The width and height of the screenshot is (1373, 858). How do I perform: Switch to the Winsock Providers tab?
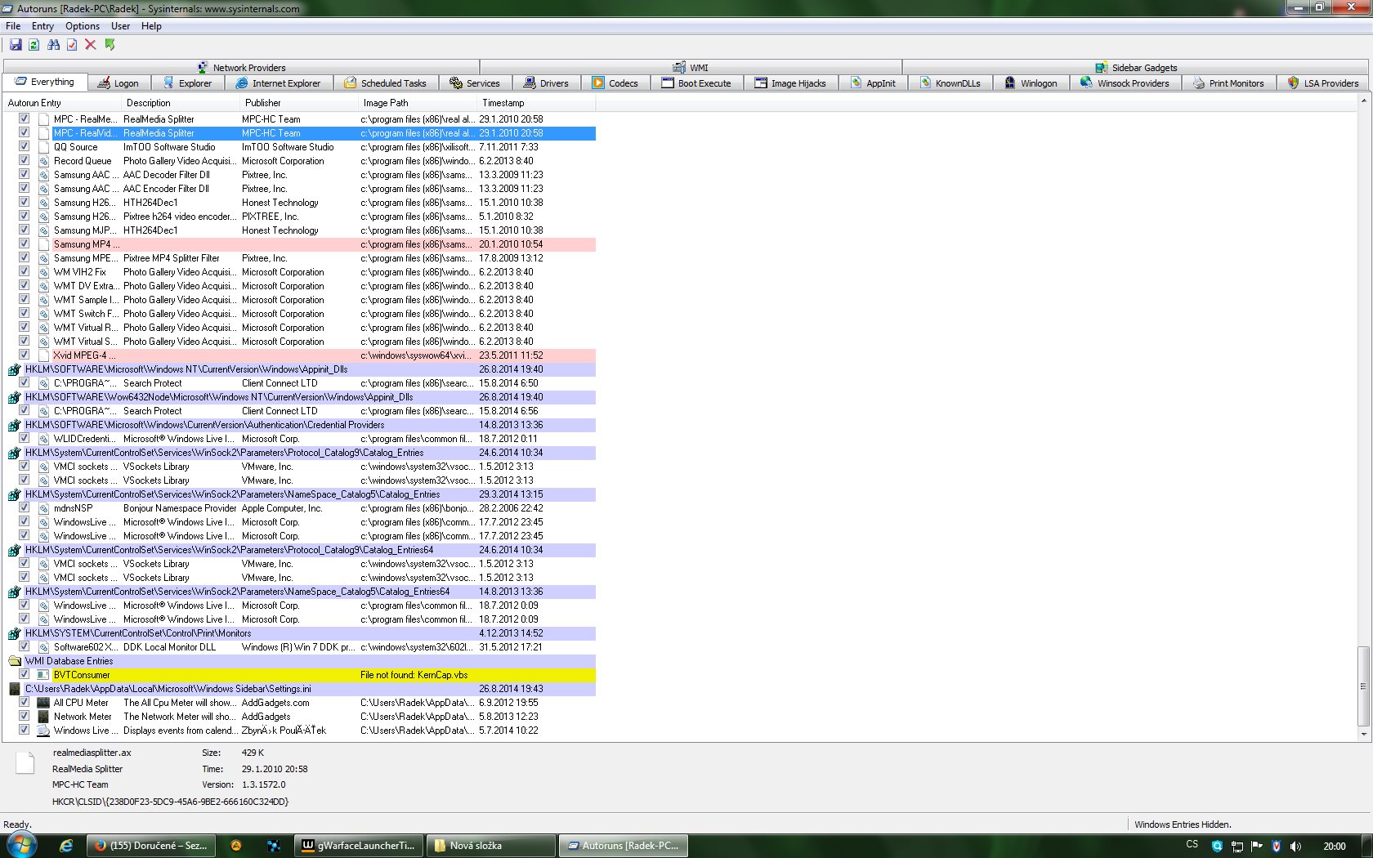tap(1125, 83)
